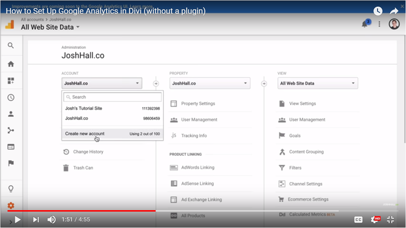This screenshot has height=228, width=406.
Task: Open the View All Web Site Data dropdown
Action: click(317, 83)
